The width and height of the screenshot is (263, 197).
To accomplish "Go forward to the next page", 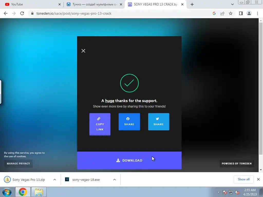I will pyautogui.click(x=14, y=13).
